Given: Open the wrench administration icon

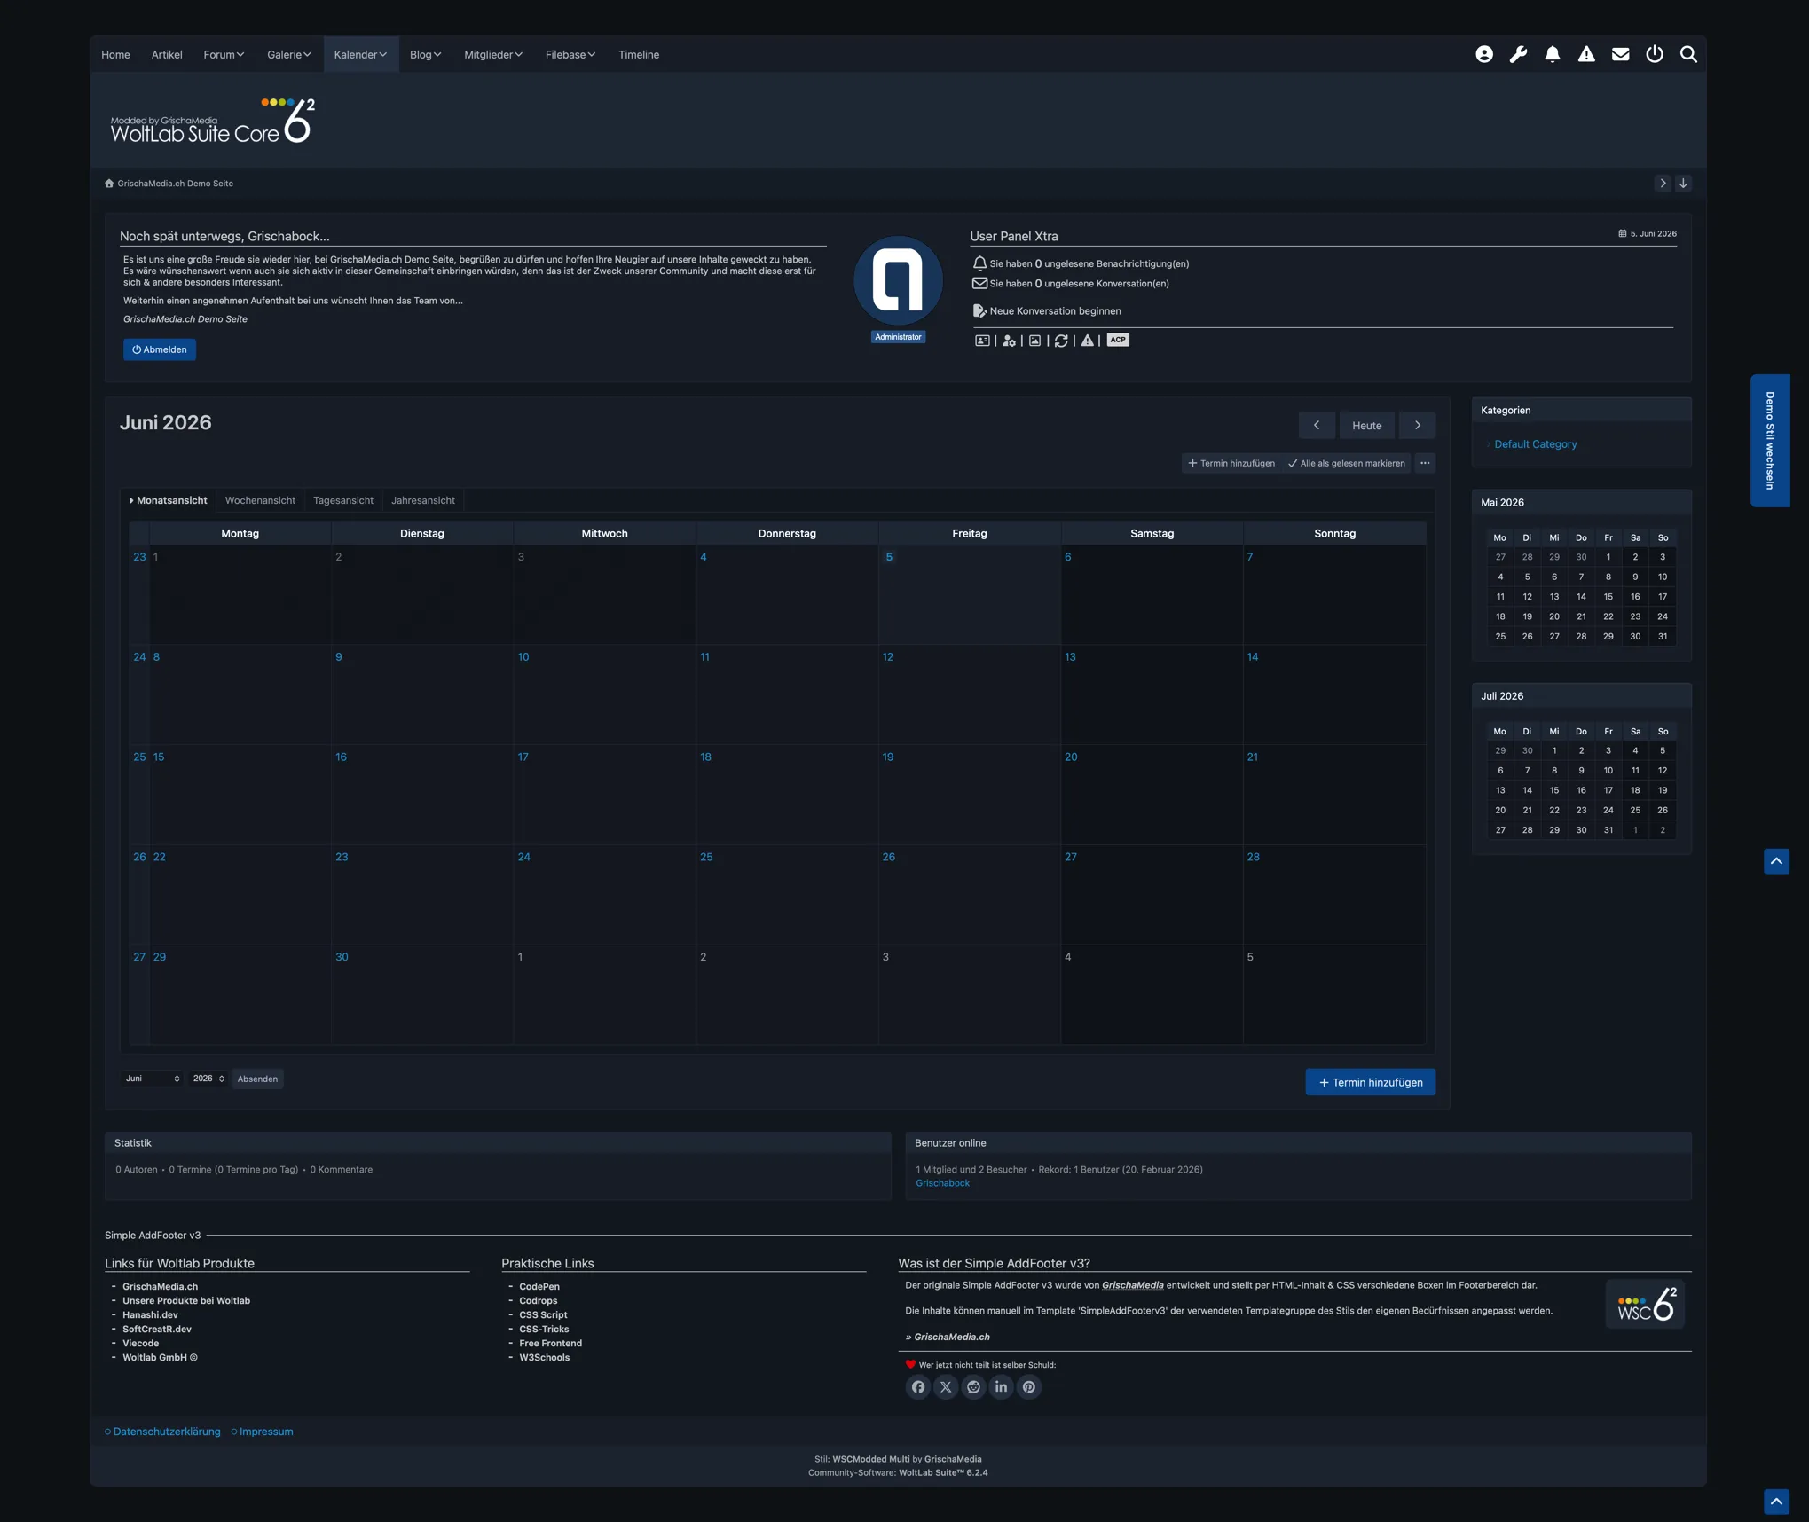Looking at the screenshot, I should point(1518,55).
